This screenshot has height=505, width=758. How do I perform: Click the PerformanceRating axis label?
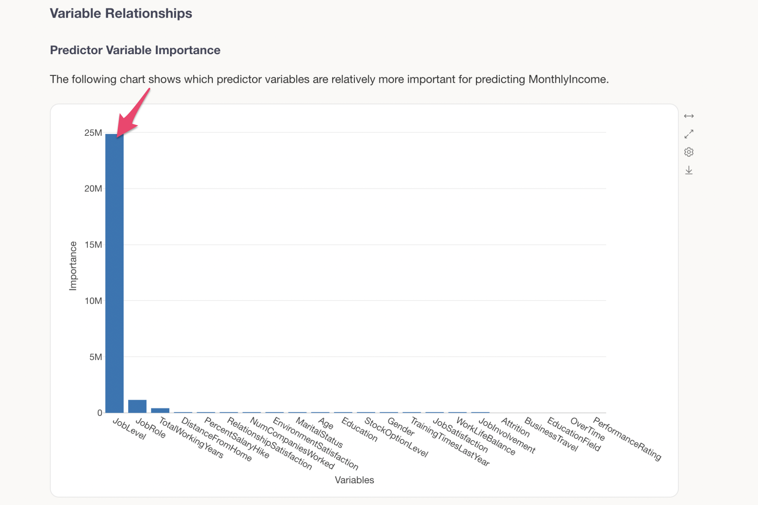pos(627,439)
